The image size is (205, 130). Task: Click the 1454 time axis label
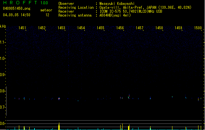pyautogui.click(x=81, y=28)
